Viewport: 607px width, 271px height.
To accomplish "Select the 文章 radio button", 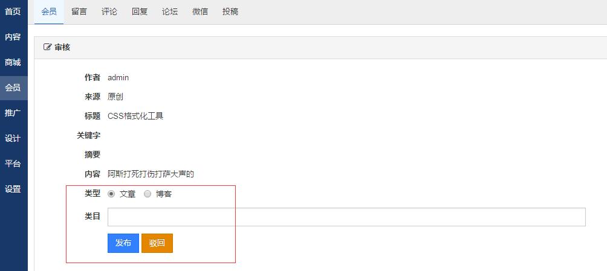I will (111, 194).
